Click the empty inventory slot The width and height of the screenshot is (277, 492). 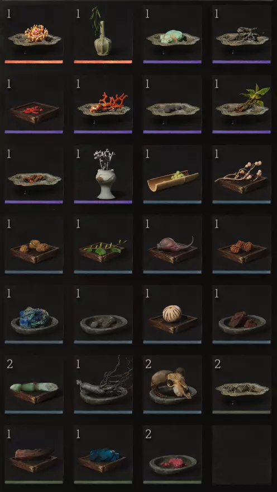(241, 454)
